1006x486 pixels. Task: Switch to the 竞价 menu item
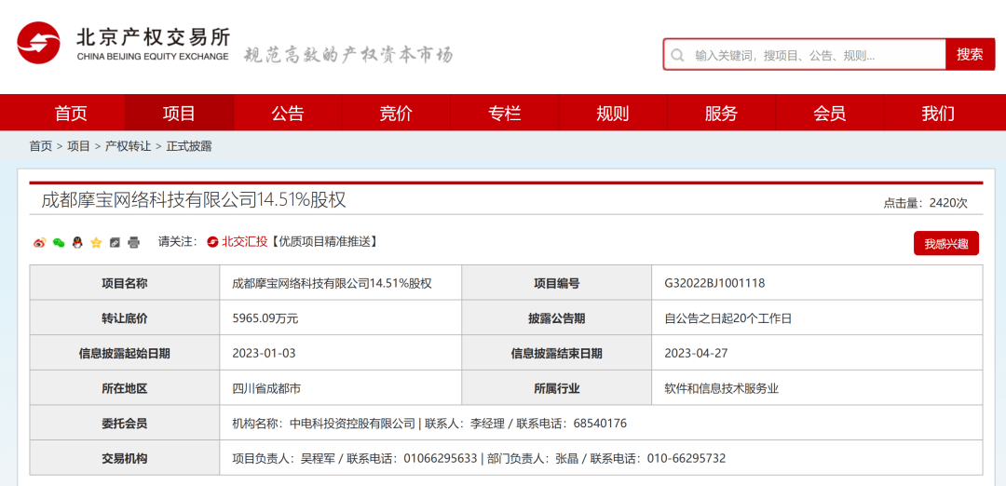pos(396,114)
